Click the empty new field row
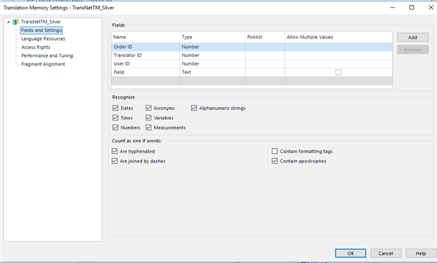Image resolution: width=437 pixels, height=263 pixels. 252,80
